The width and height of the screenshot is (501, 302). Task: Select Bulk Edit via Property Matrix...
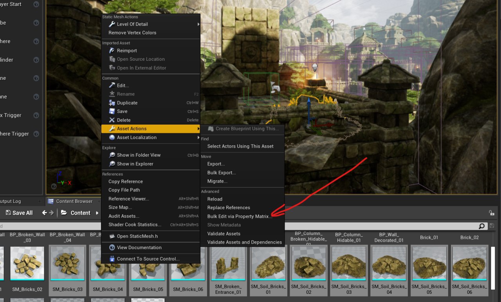242,216
